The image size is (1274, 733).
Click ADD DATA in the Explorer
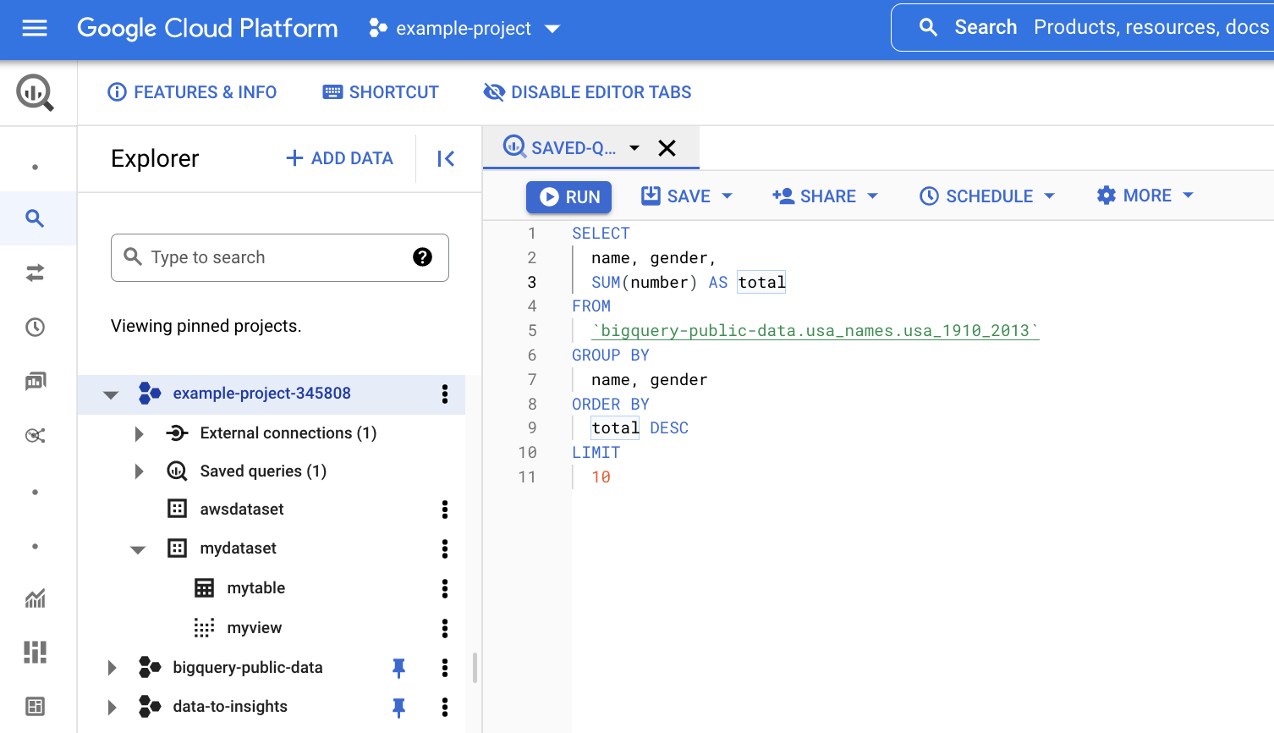338,158
